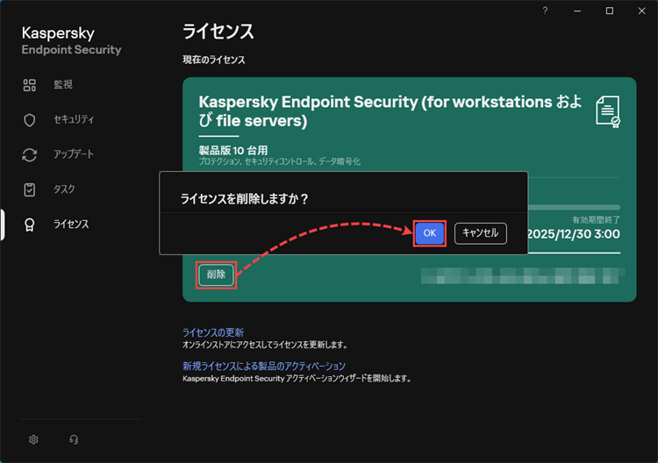Open the ライセンスの更新 link

click(x=213, y=332)
